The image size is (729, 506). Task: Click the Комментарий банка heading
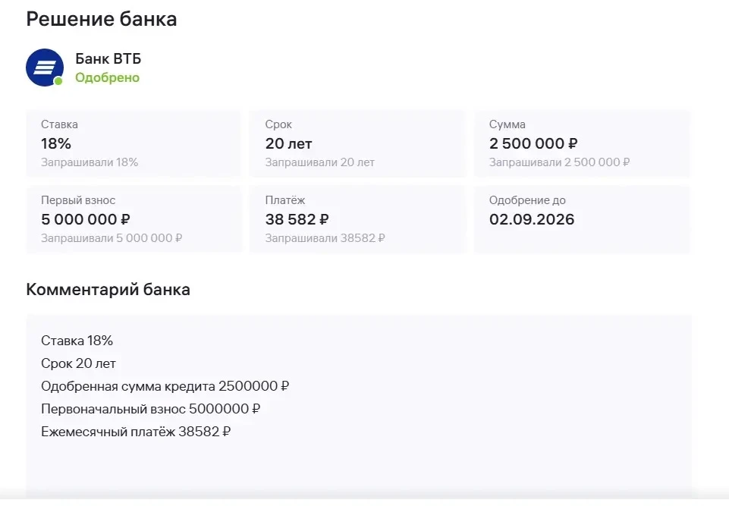click(x=108, y=289)
